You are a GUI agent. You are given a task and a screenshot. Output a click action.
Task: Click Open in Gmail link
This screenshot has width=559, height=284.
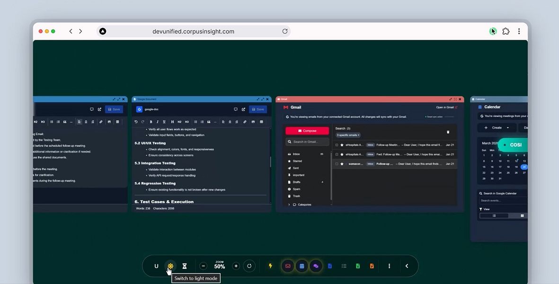(447, 107)
